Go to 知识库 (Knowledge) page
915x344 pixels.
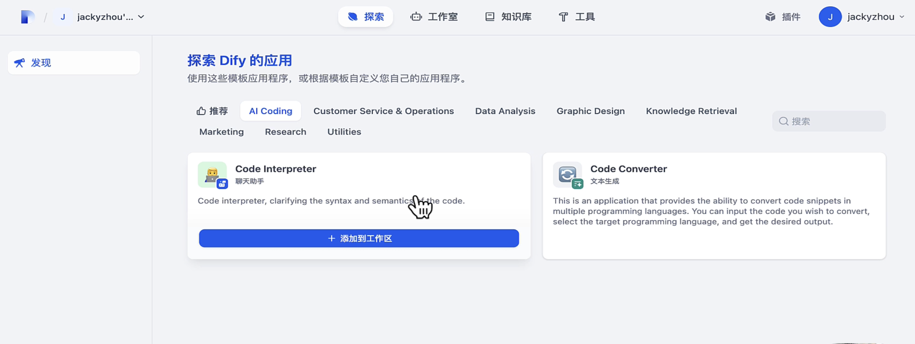coord(508,17)
